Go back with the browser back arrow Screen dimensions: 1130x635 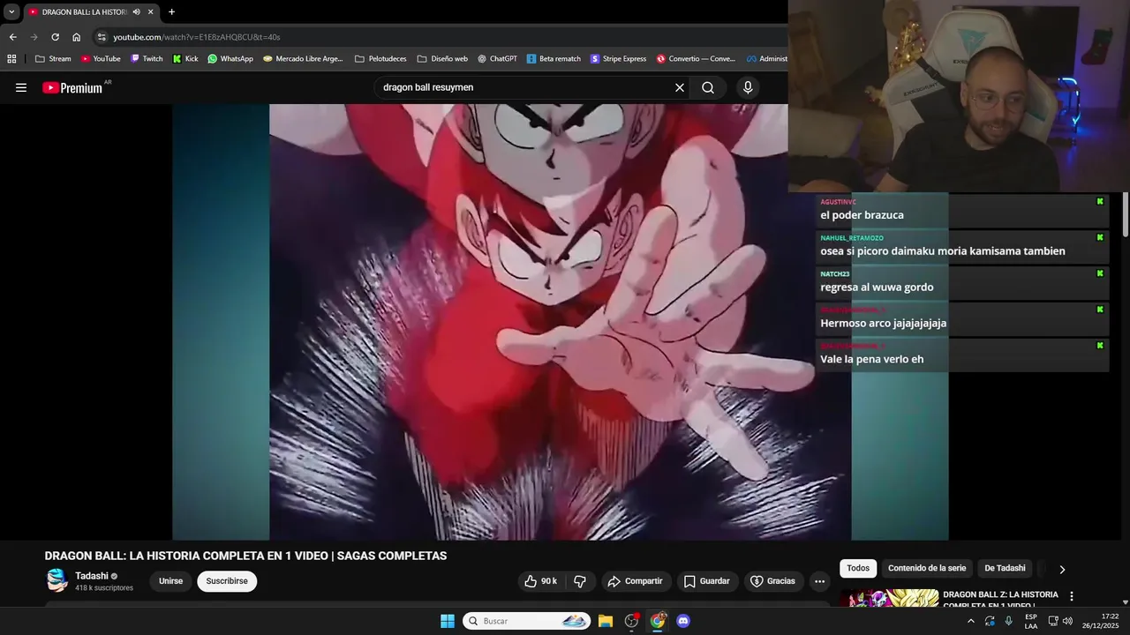pyautogui.click(x=12, y=37)
